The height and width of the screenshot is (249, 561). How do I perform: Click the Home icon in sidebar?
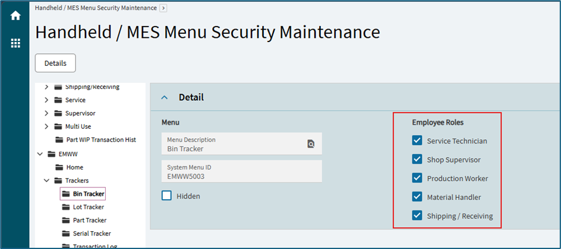pos(15,16)
